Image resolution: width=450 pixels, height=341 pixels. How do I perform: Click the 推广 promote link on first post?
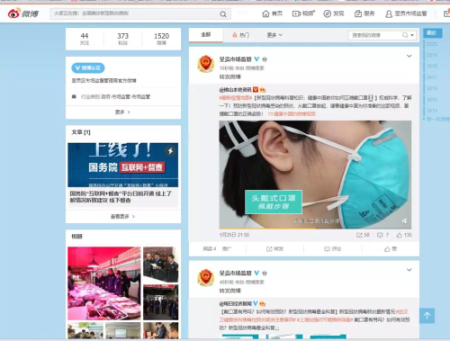click(x=227, y=249)
